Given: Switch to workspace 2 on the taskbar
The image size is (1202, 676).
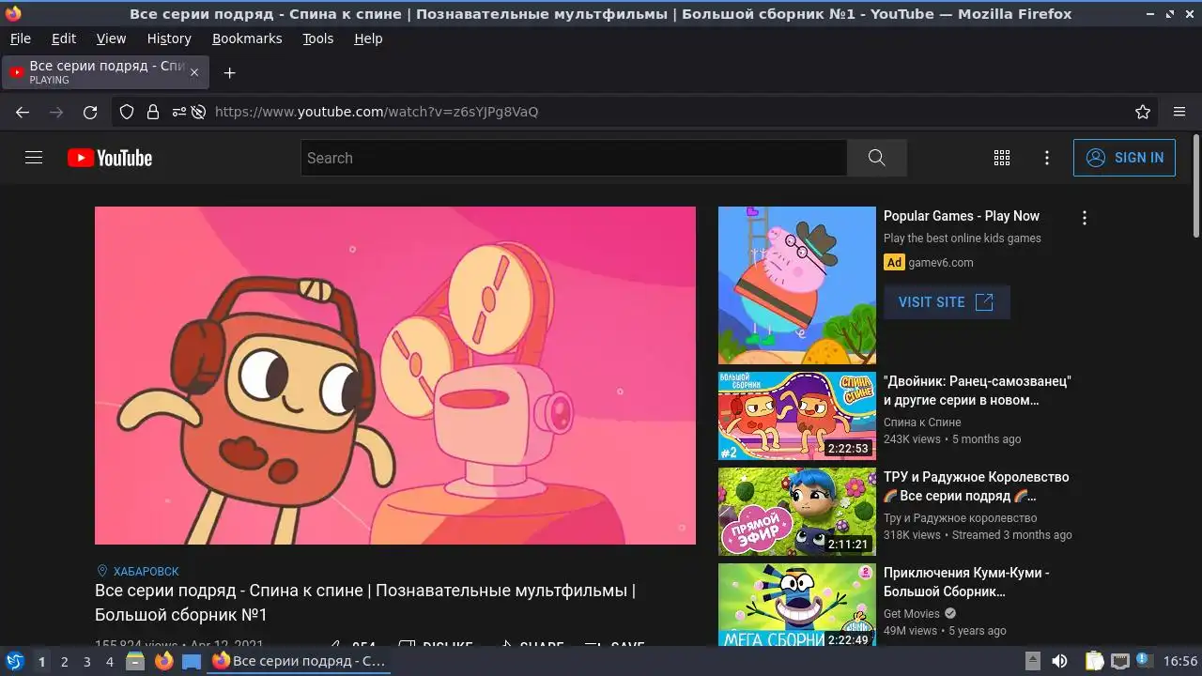Looking at the screenshot, I should tap(64, 662).
